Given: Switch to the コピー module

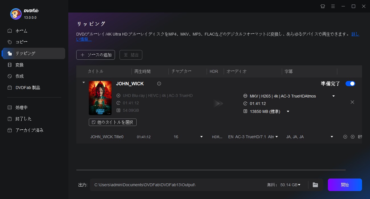Looking at the screenshot, I should 34,42.
